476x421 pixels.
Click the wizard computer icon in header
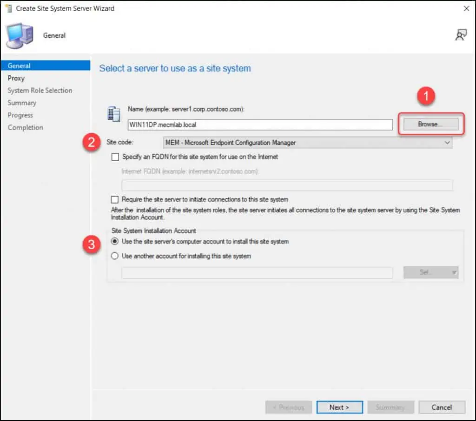point(19,35)
